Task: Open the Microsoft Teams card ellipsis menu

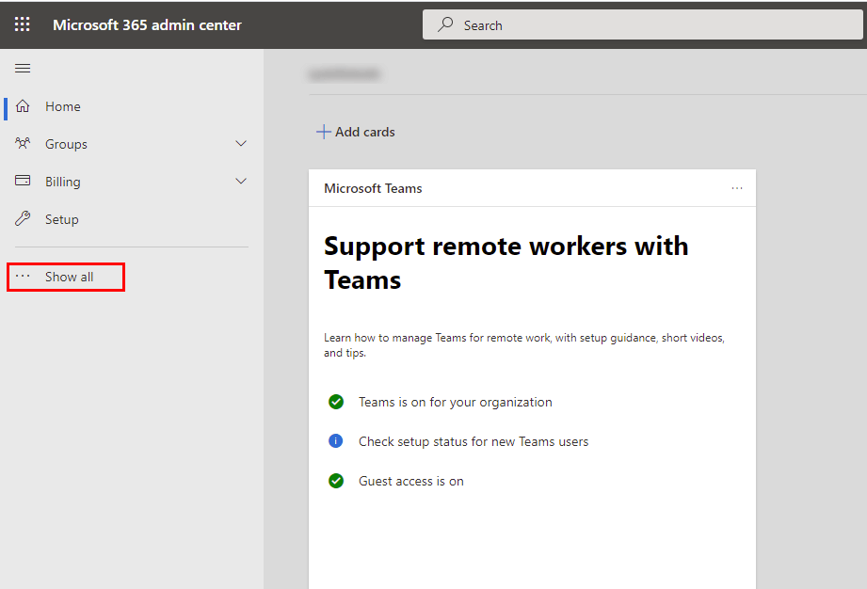Action: 737,188
